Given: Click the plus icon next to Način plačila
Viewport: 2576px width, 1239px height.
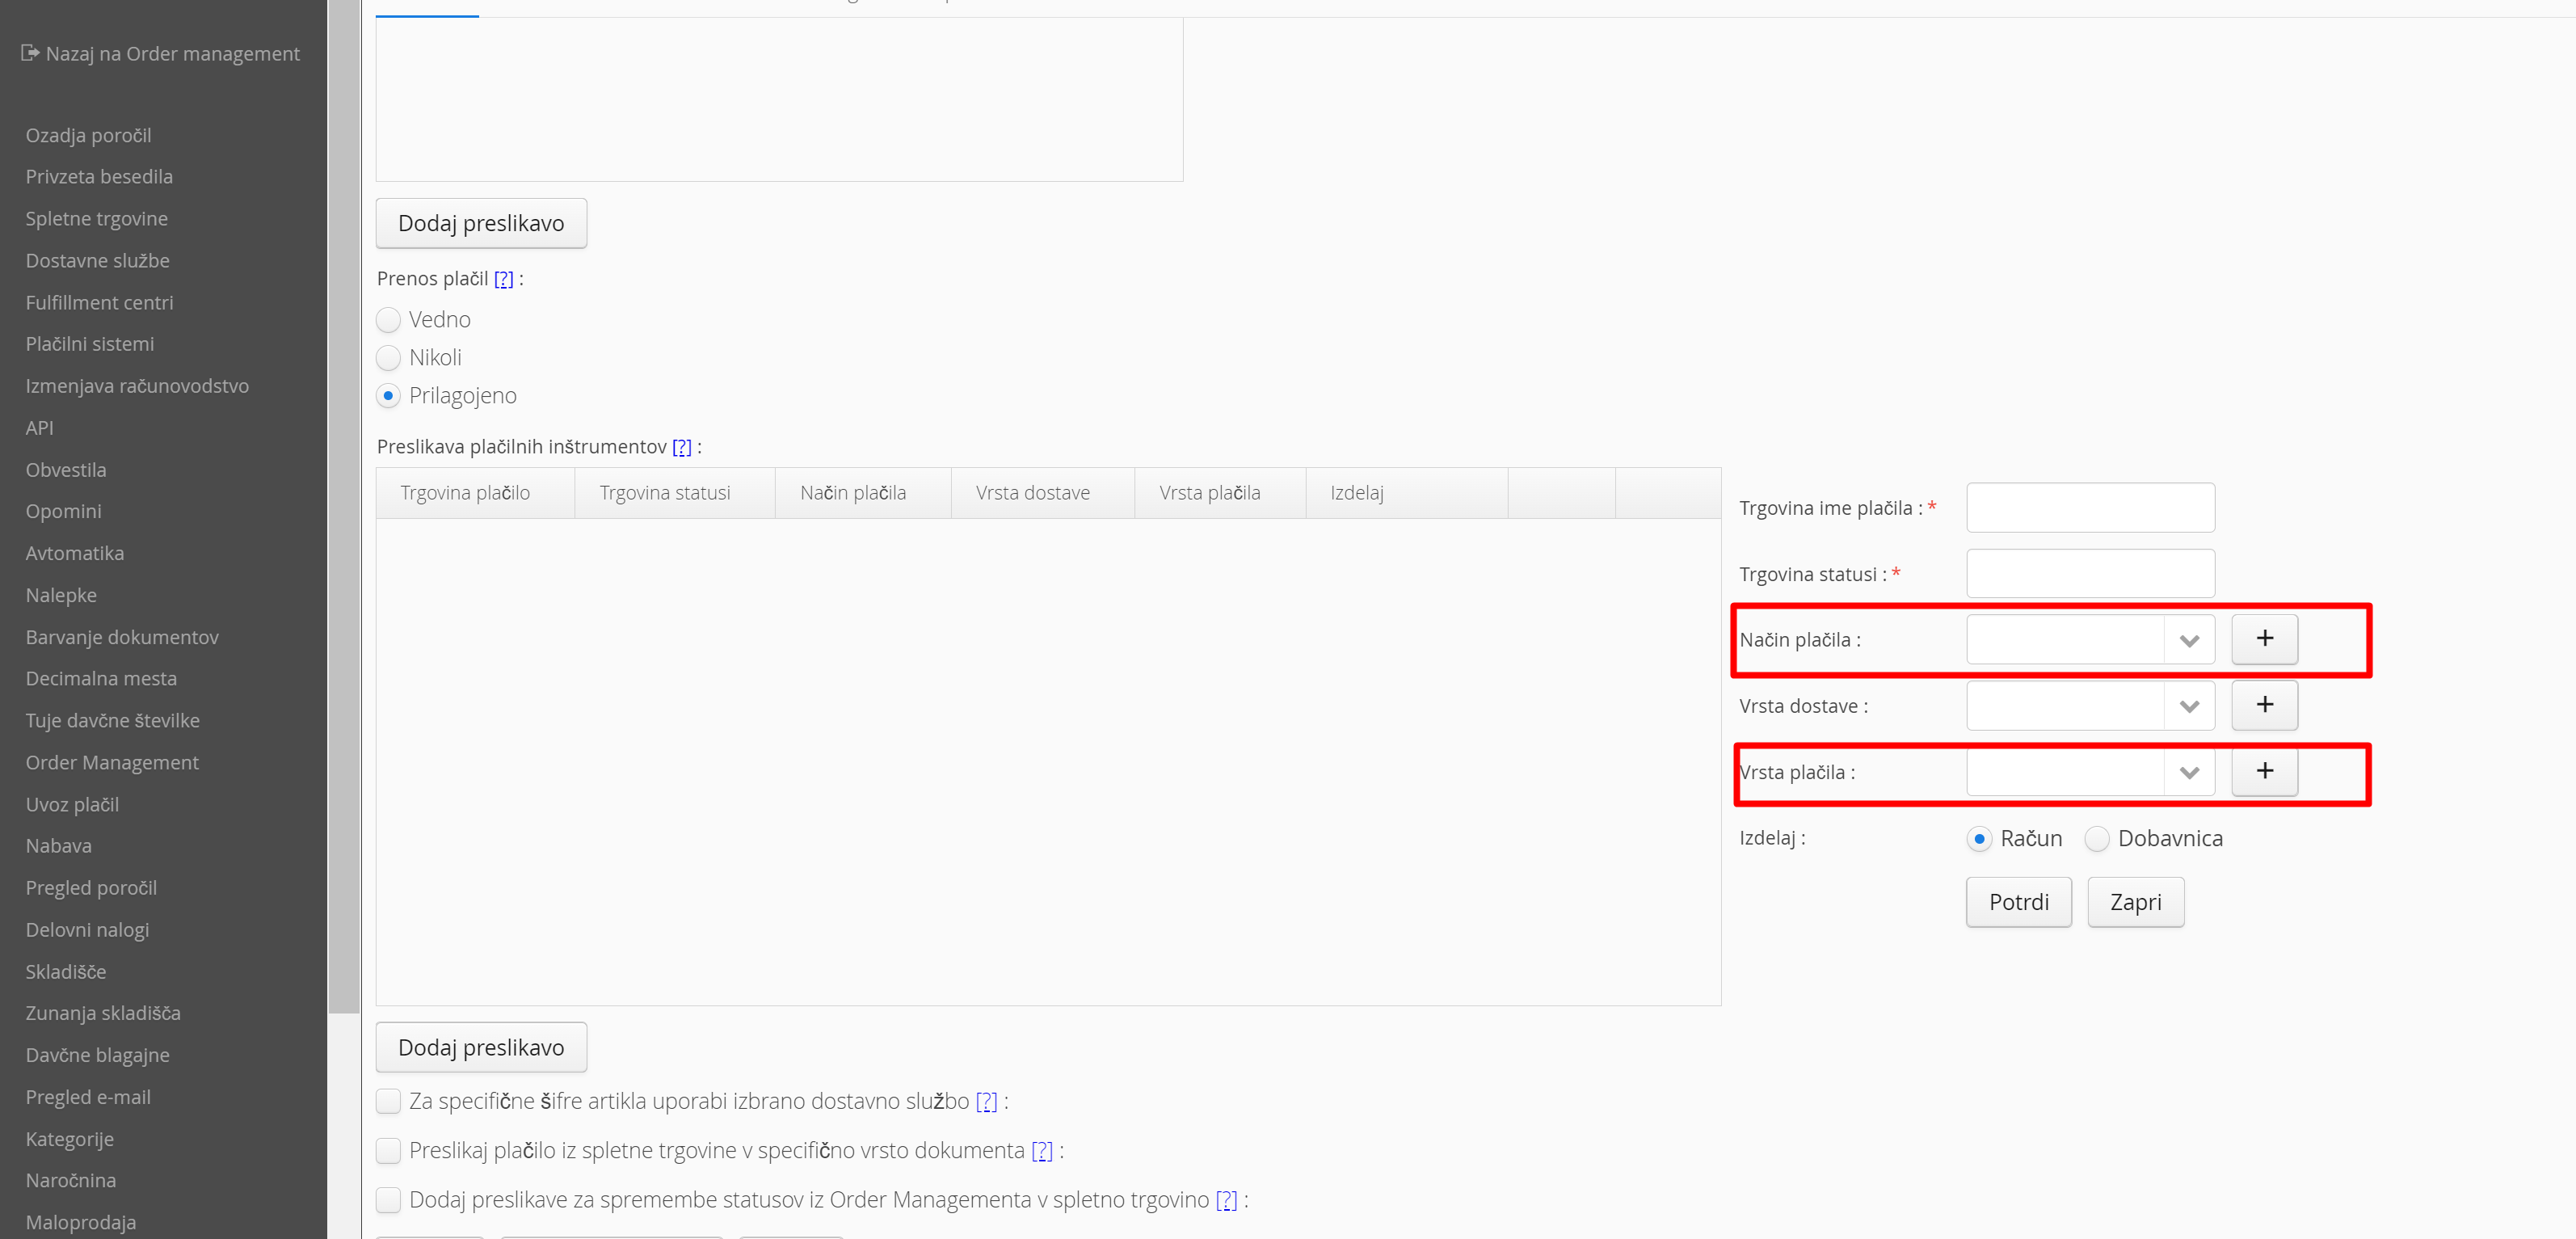Looking at the screenshot, I should (2264, 639).
